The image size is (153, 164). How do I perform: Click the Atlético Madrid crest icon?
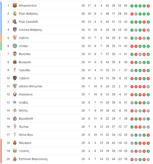pyautogui.click(x=15, y=30)
